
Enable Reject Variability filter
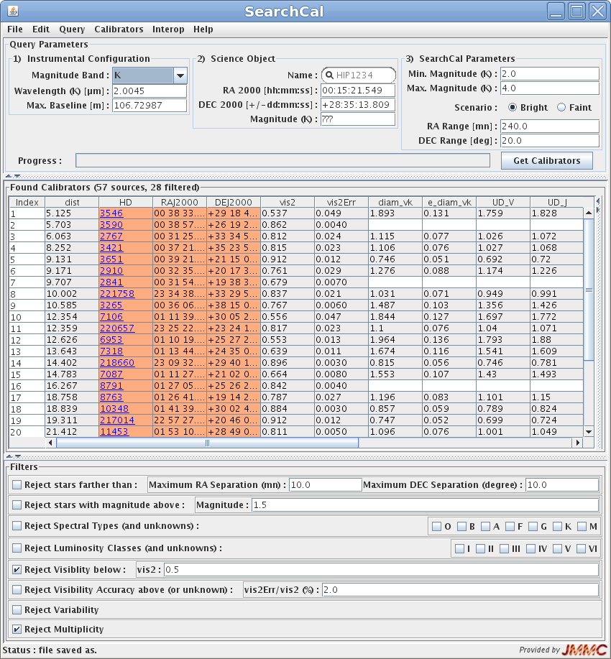pos(17,610)
